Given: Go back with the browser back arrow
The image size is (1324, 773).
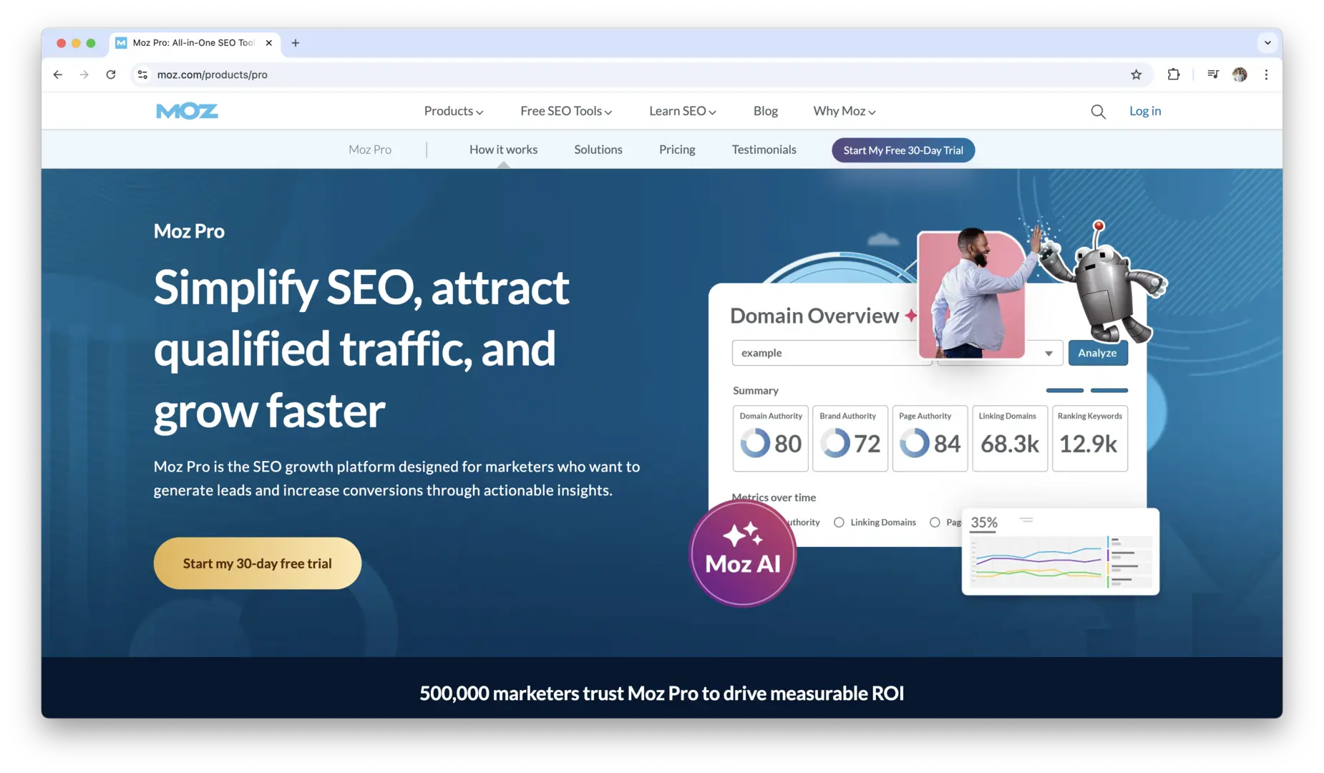Looking at the screenshot, I should point(58,74).
